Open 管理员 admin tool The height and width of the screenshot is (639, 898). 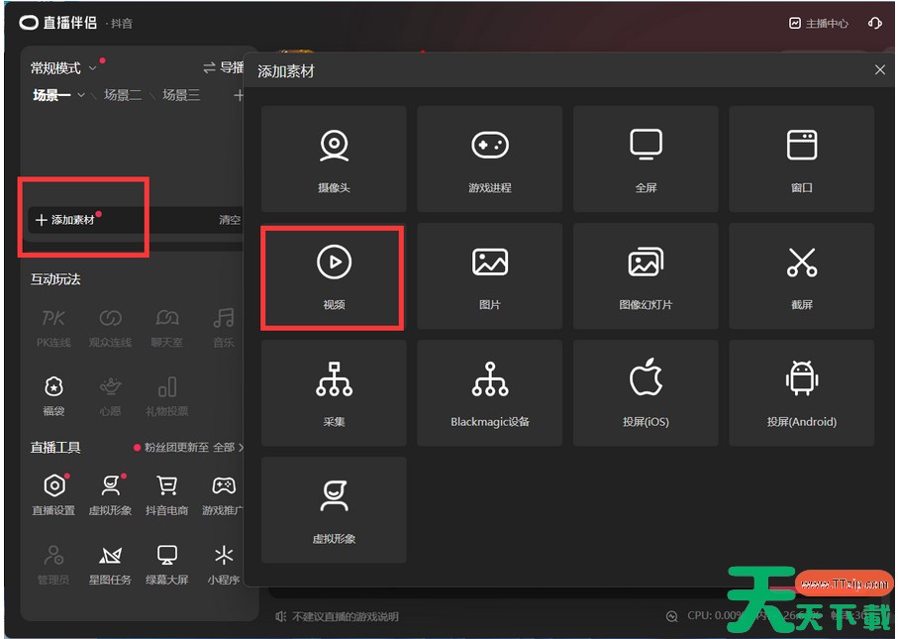coord(53,565)
